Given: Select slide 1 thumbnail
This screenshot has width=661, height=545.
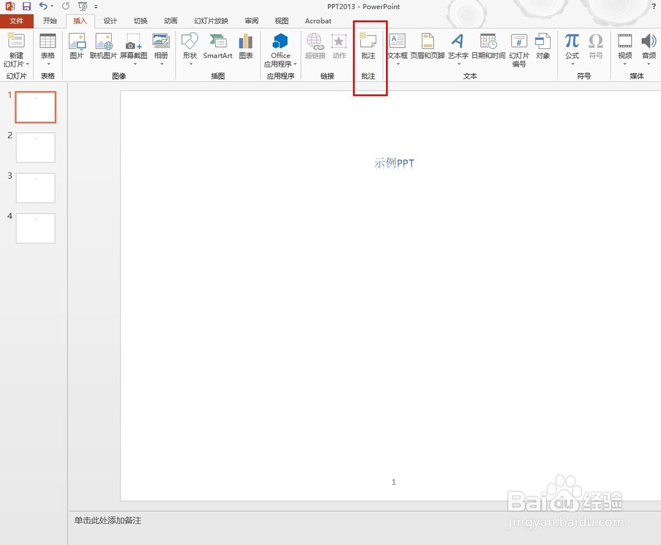Looking at the screenshot, I should click(x=36, y=108).
